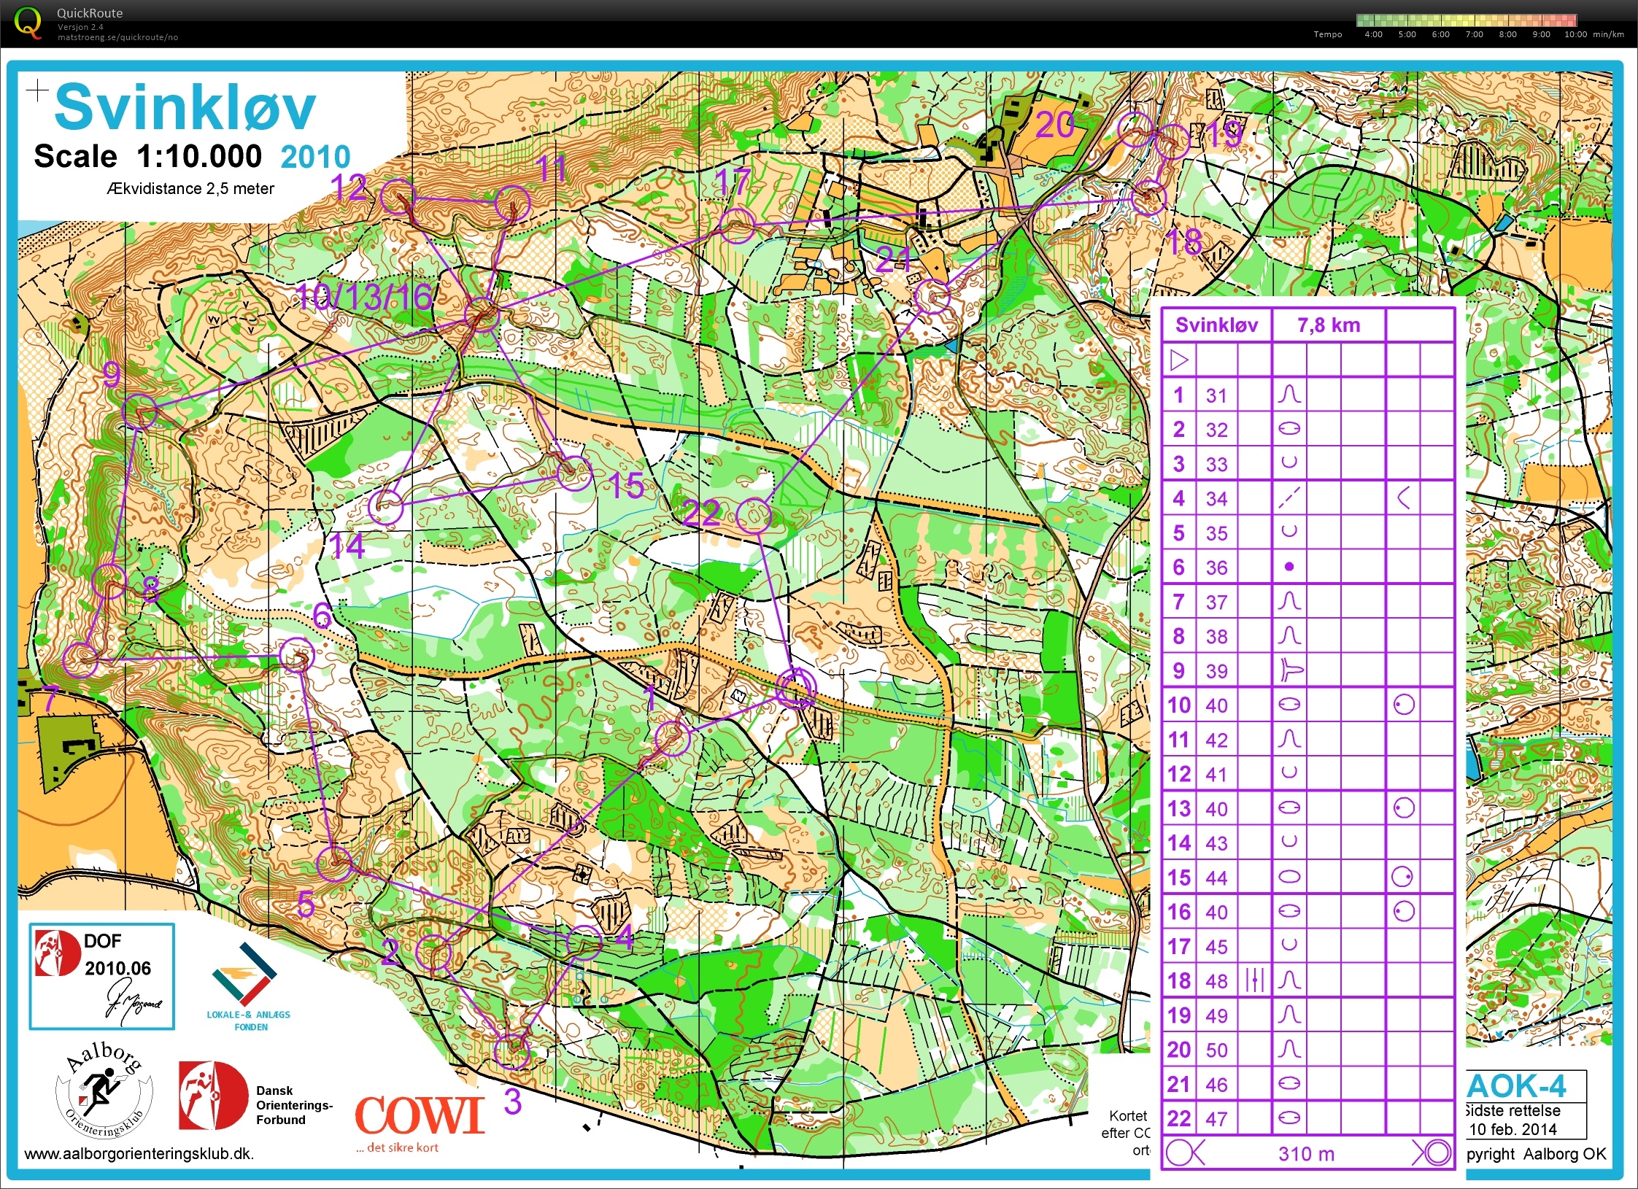Click the DOF 2010.06 approval stamp

(102, 976)
